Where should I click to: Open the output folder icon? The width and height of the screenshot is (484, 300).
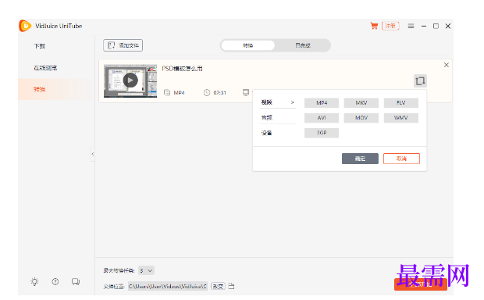(x=231, y=287)
